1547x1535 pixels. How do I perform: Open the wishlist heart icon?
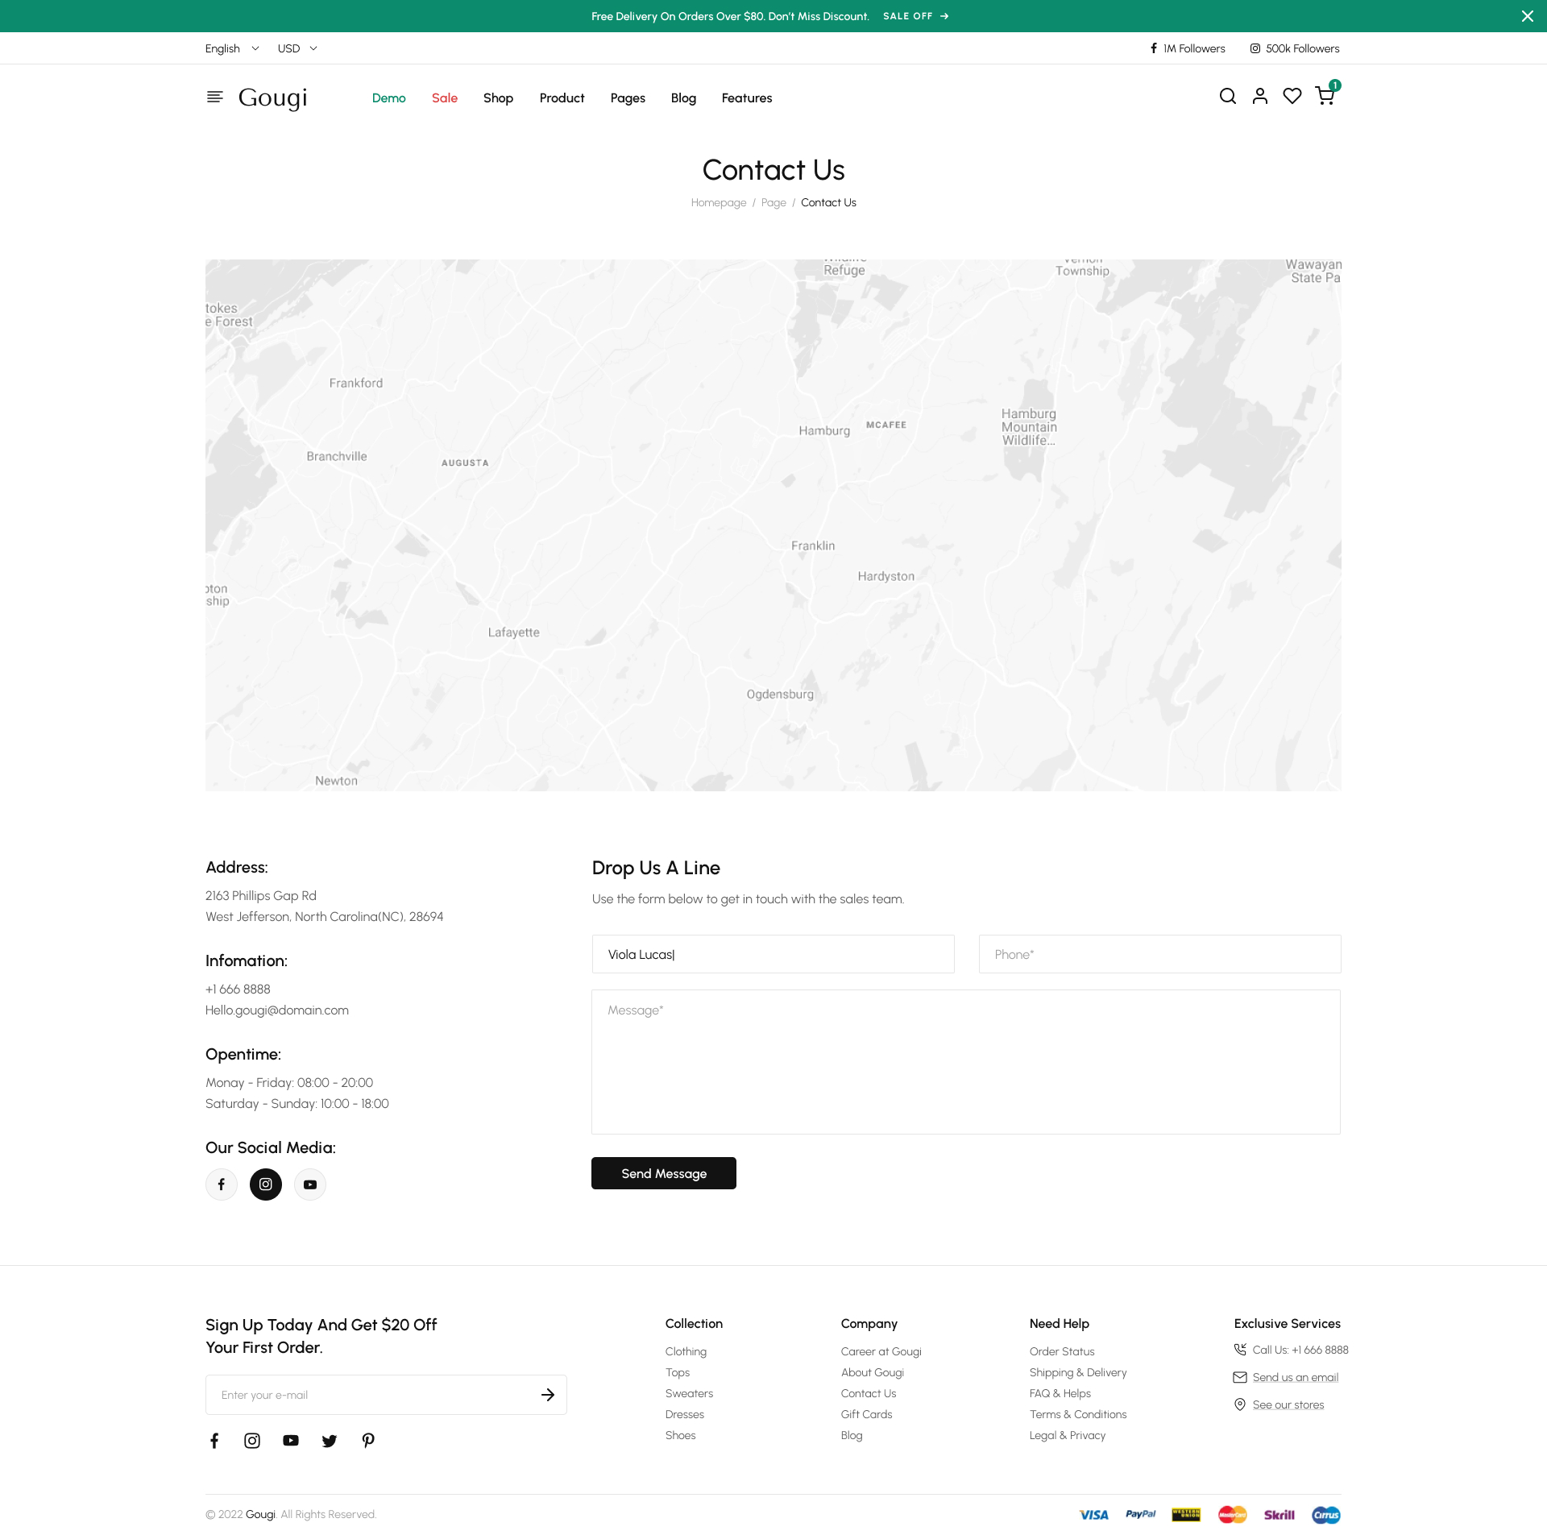(1292, 97)
